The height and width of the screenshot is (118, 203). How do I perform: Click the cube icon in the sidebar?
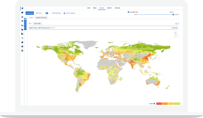(22, 42)
